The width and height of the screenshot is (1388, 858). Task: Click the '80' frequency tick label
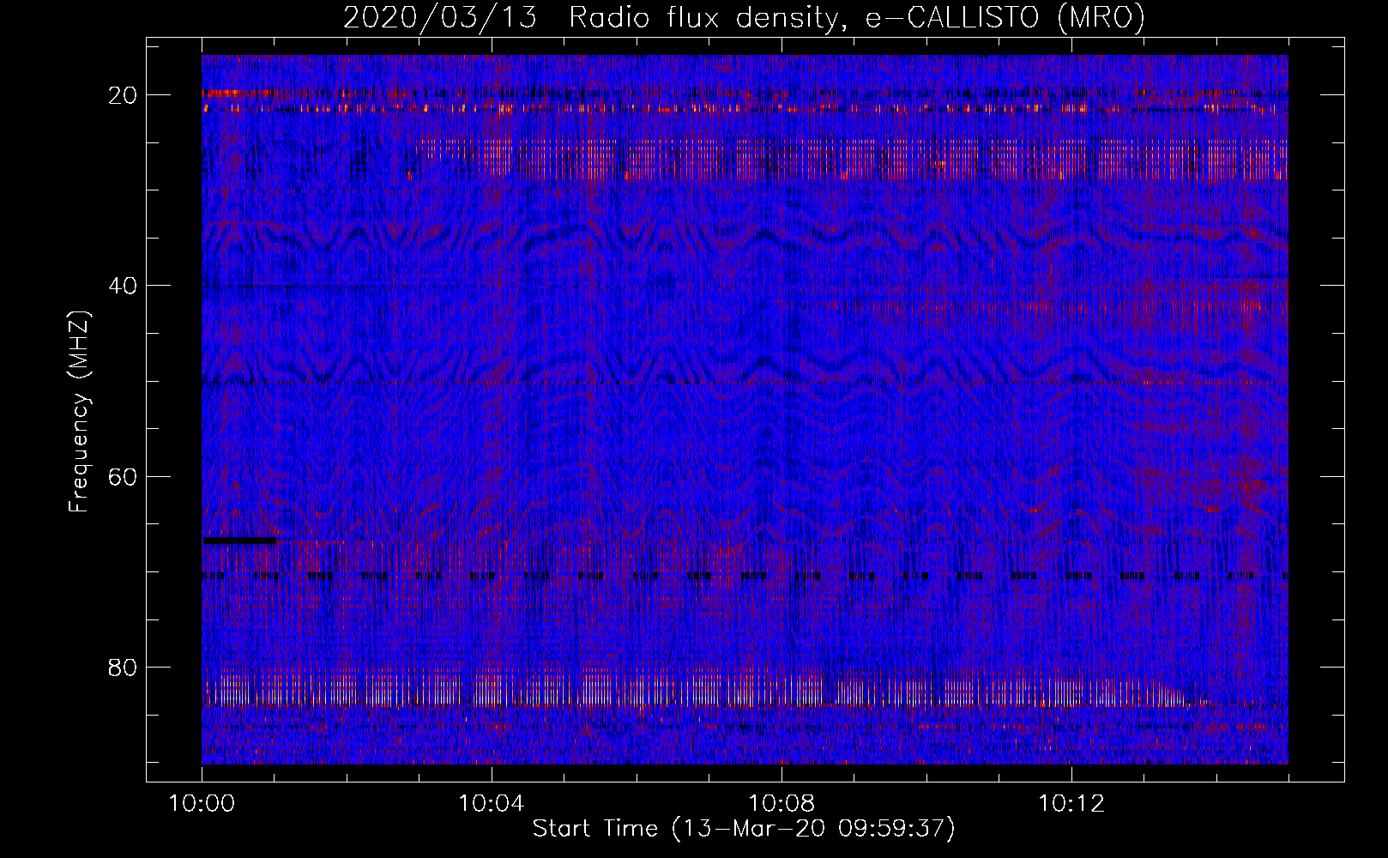tap(123, 668)
